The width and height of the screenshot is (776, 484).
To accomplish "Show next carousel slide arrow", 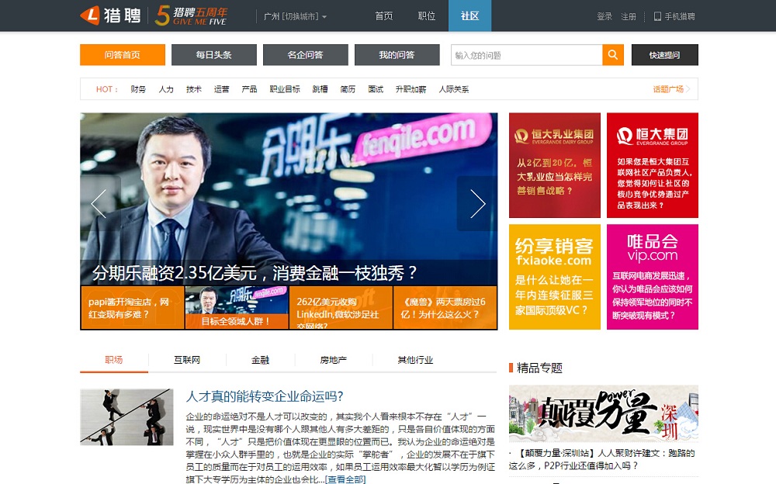I will tap(477, 203).
